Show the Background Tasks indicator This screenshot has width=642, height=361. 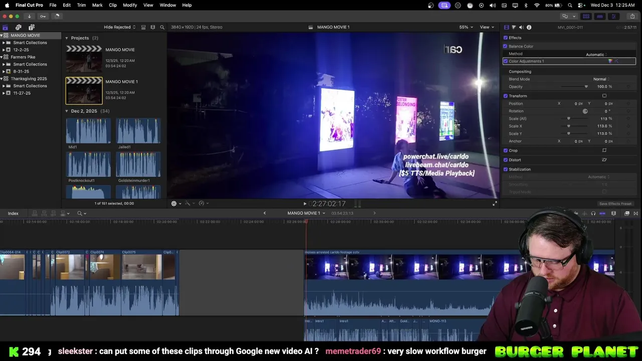[57, 16]
